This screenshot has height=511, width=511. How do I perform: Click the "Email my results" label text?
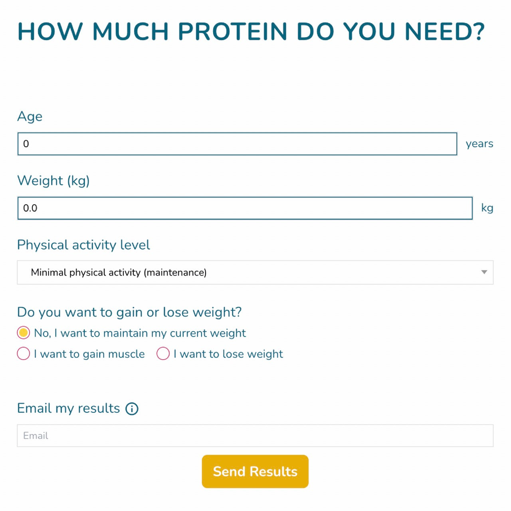[69, 408]
